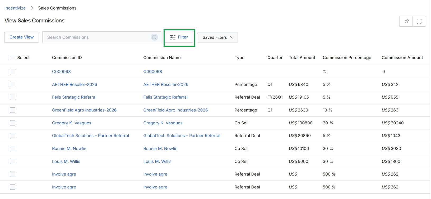Image resolution: width=431 pixels, height=199 pixels.
Task: Click the Commission Percentage column header
Action: 347,58
